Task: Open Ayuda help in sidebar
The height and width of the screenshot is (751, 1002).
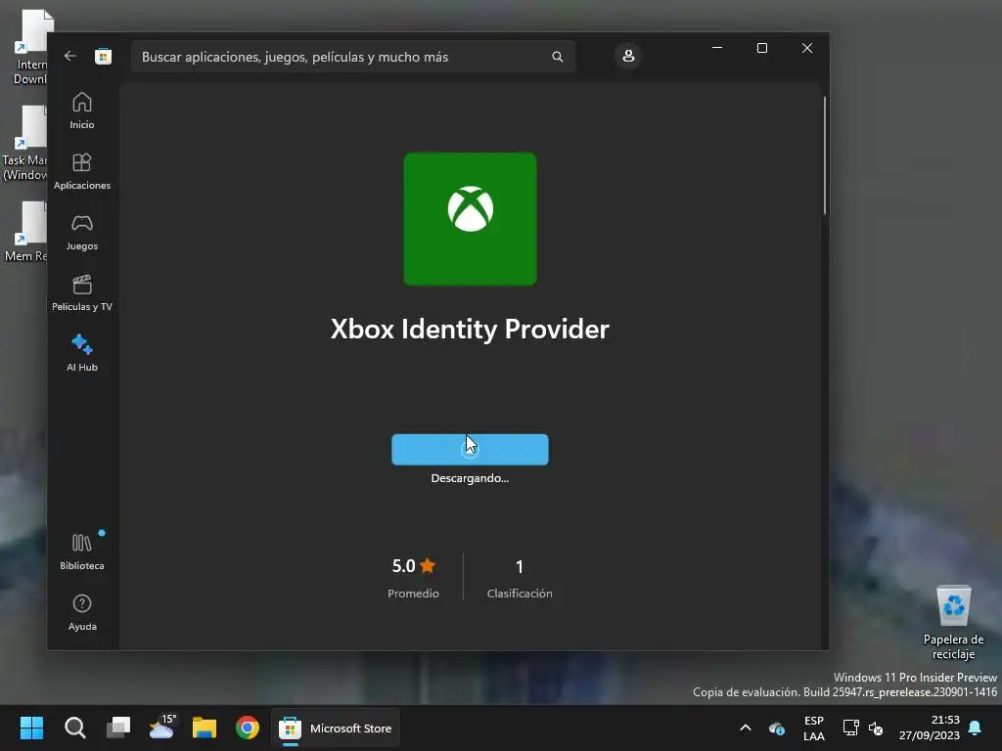Action: 82,612
